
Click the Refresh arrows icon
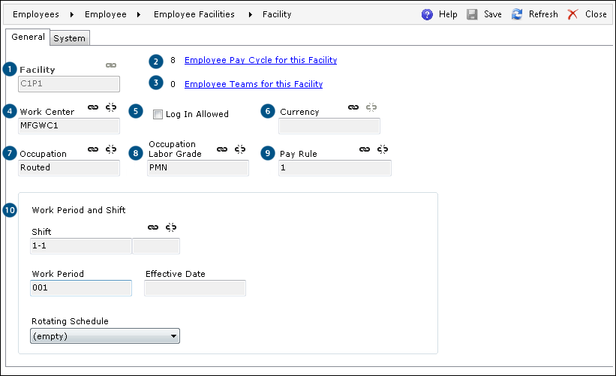[517, 14]
